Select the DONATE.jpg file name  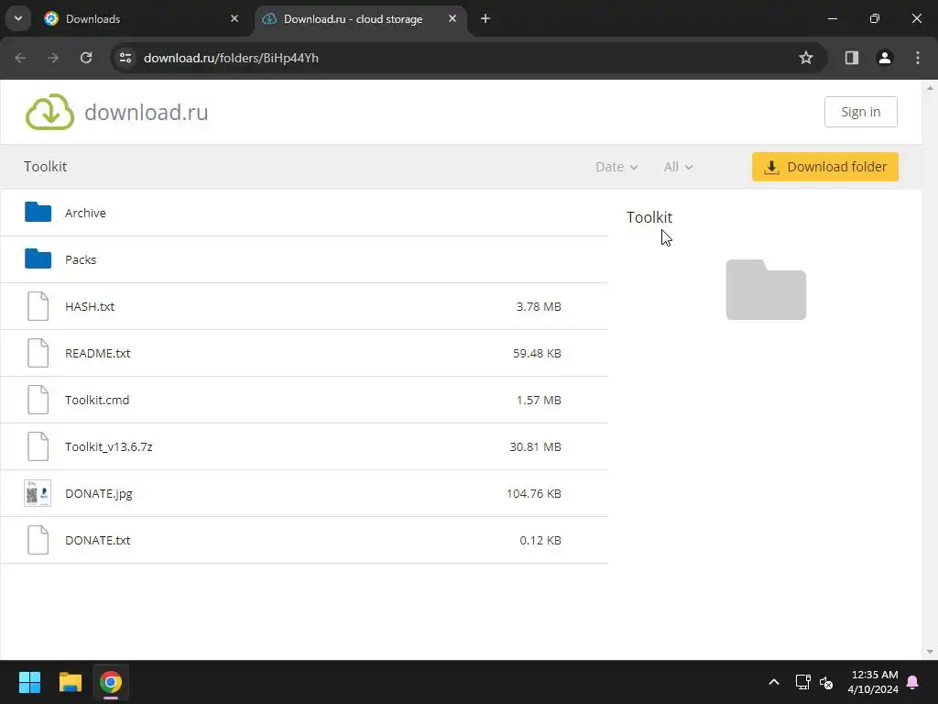(x=99, y=493)
